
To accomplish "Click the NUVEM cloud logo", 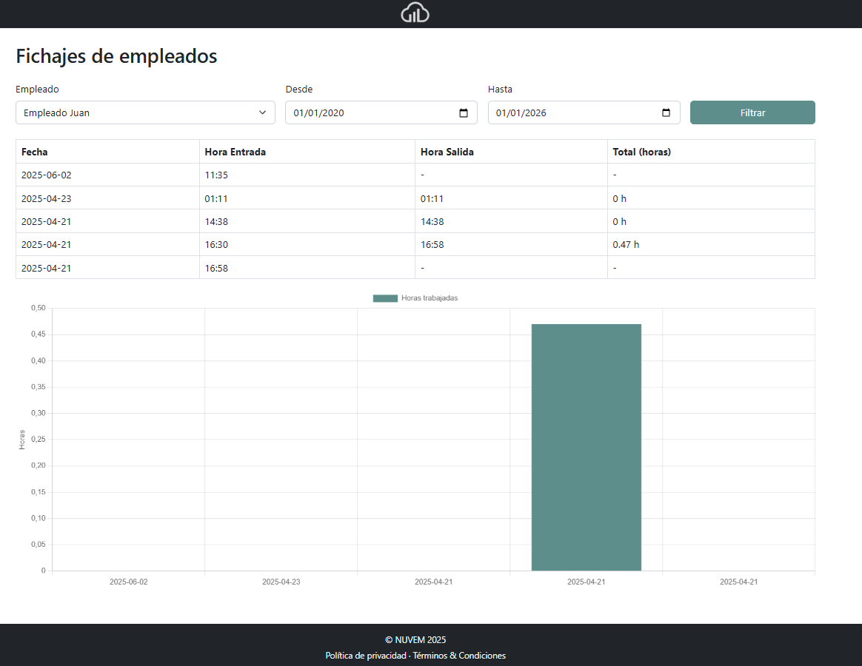I will (x=415, y=13).
